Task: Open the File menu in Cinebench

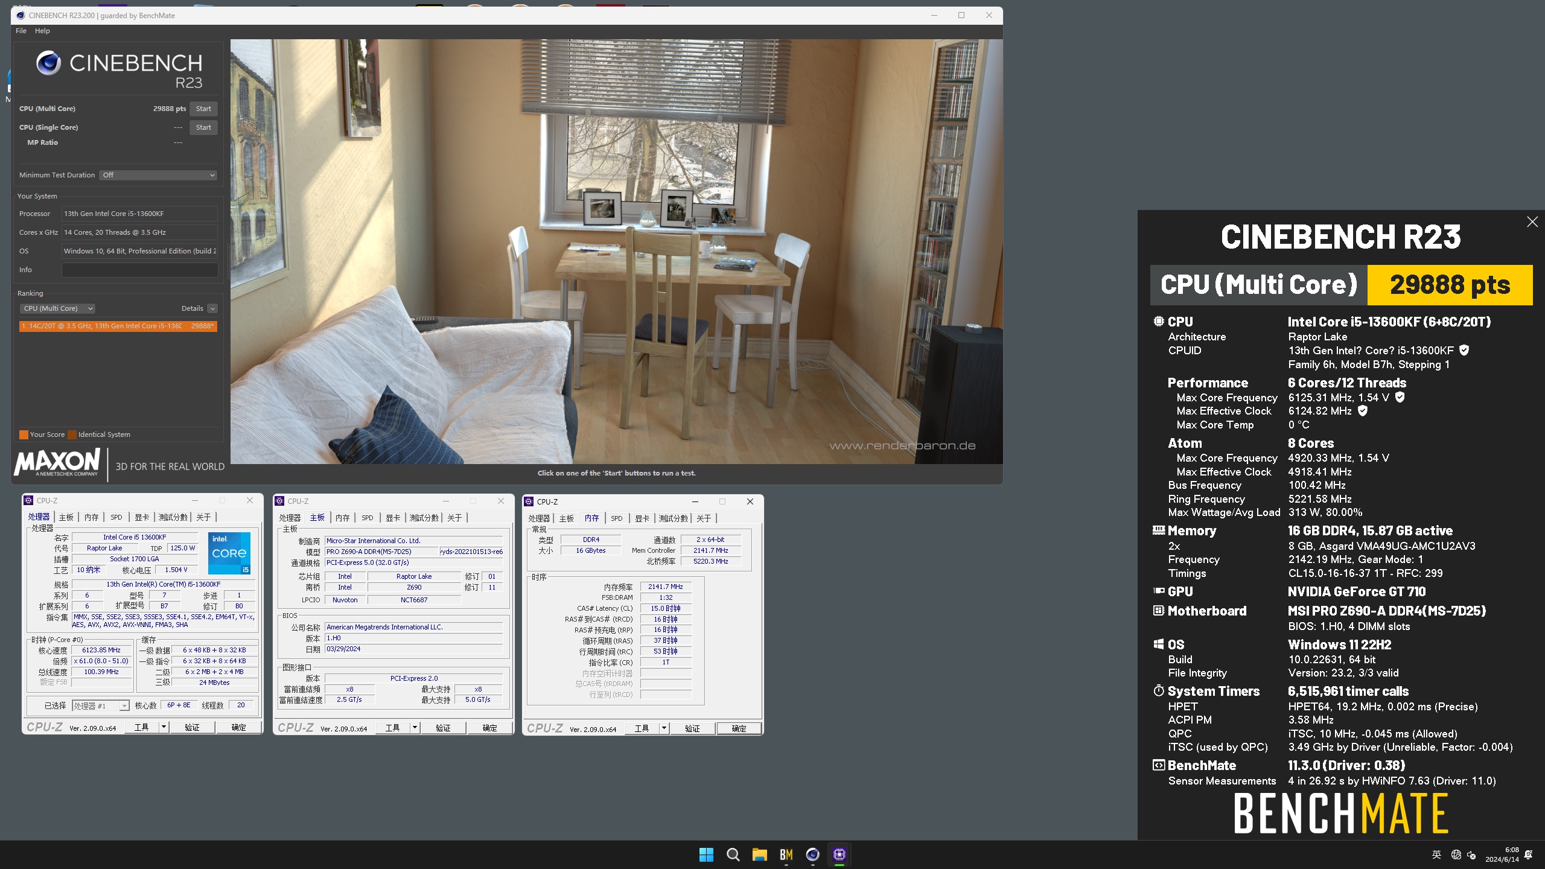Action: coord(21,31)
